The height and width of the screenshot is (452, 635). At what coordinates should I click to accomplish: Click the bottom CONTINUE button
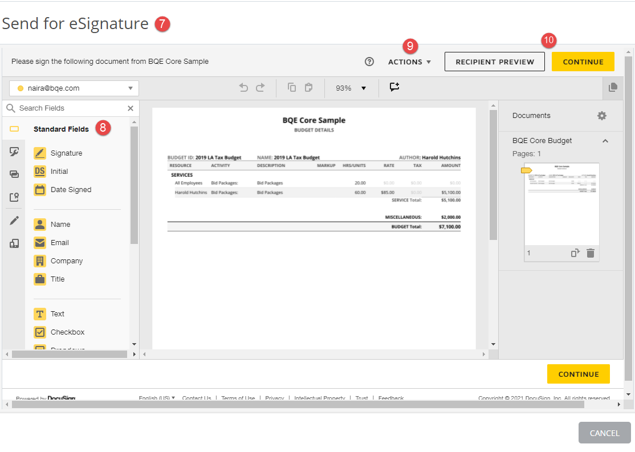point(579,374)
